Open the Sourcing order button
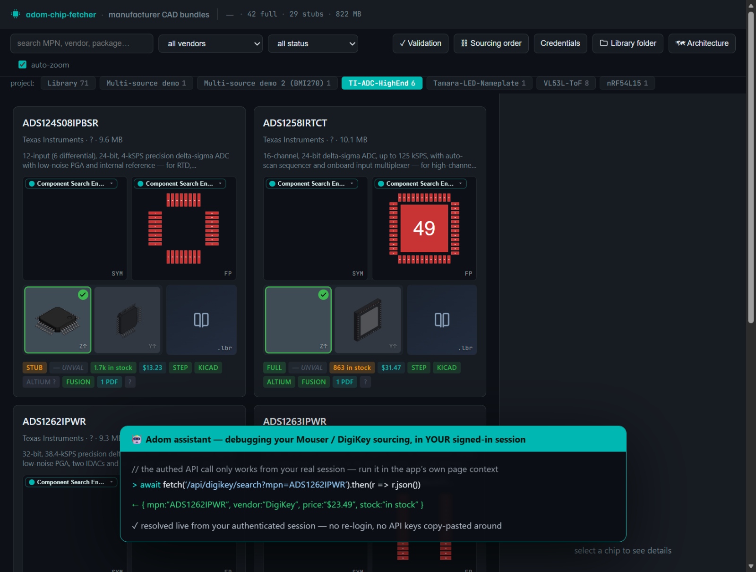The height and width of the screenshot is (572, 756). (x=491, y=43)
